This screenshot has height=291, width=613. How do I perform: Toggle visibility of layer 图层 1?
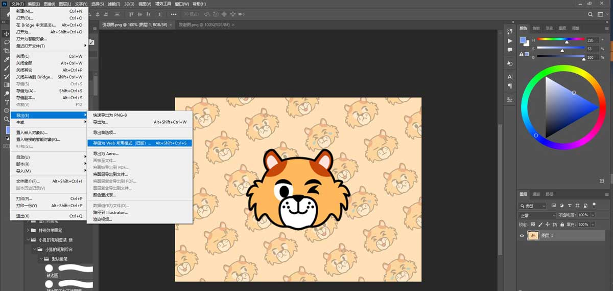coord(522,235)
